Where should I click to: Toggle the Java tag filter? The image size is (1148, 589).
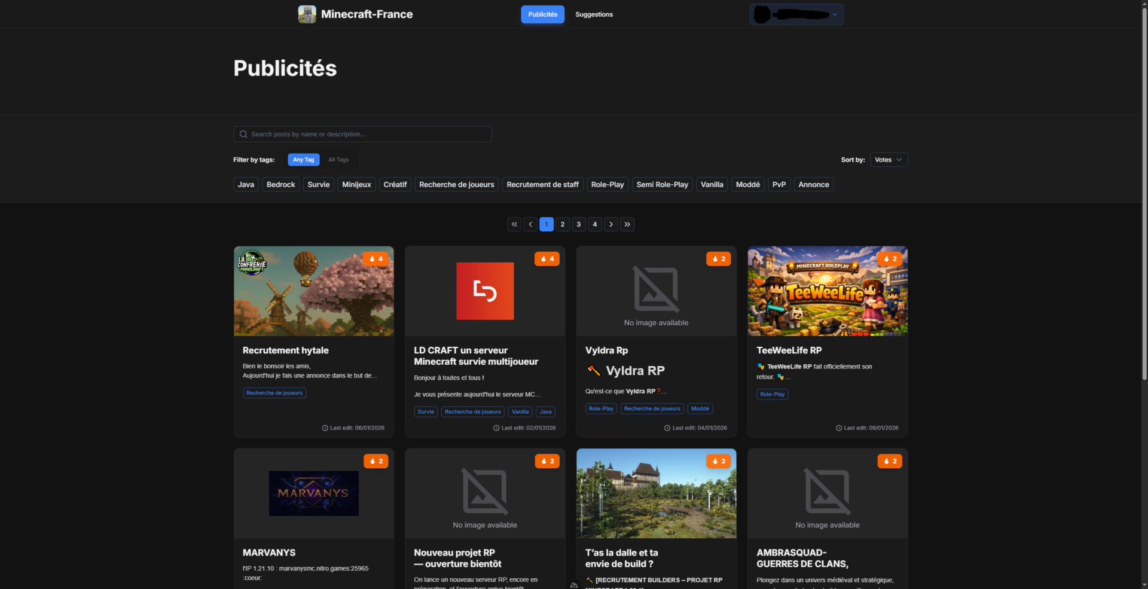(246, 185)
